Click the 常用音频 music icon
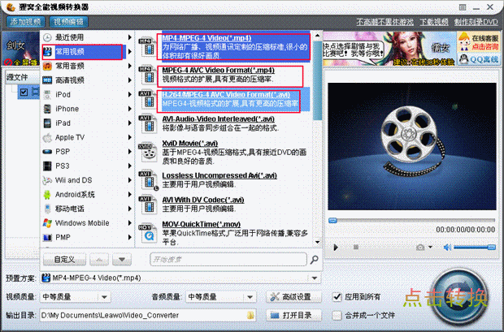 coord(47,66)
